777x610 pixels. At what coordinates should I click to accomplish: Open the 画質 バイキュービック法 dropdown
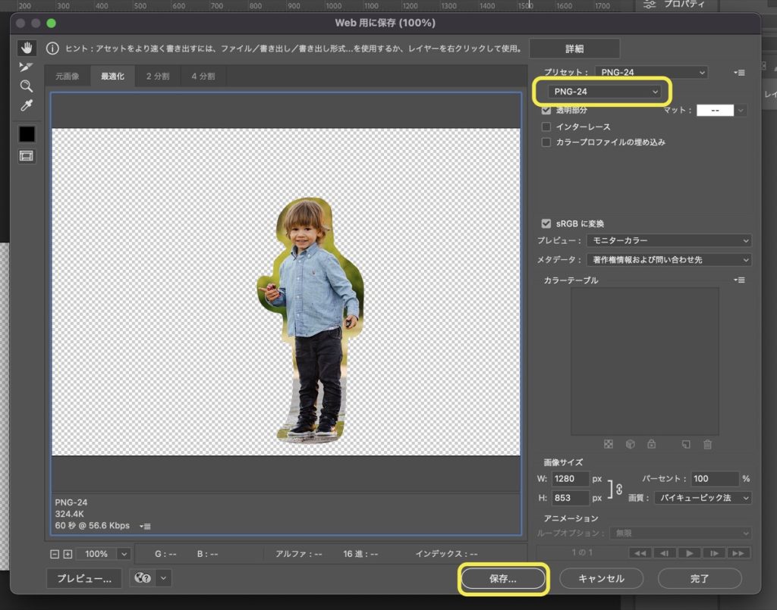click(x=703, y=498)
